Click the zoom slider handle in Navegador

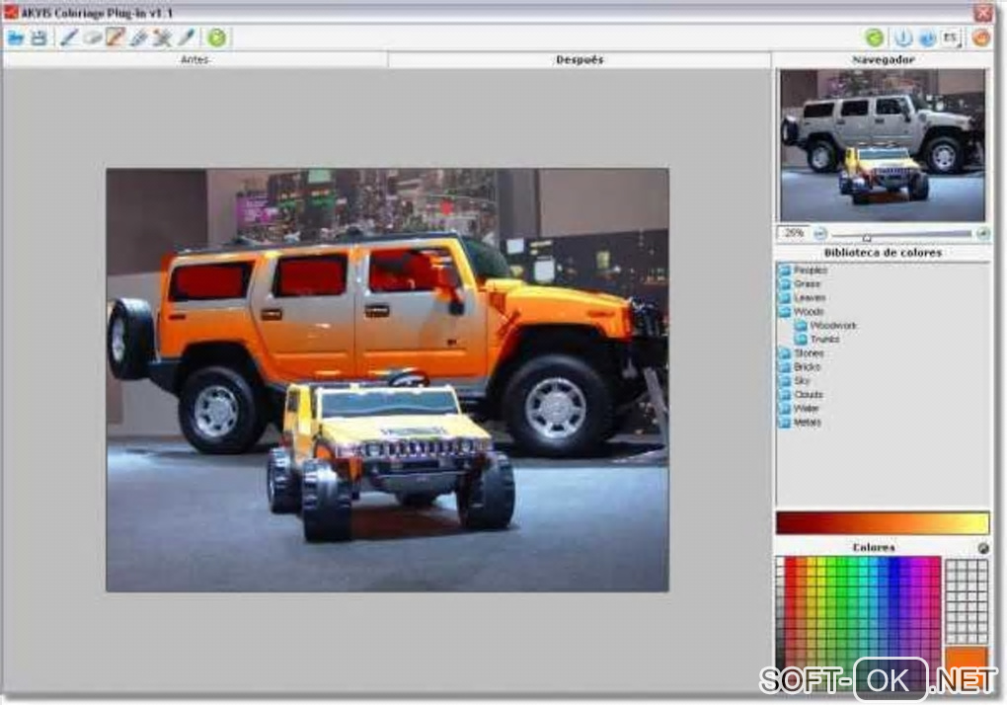(x=867, y=237)
